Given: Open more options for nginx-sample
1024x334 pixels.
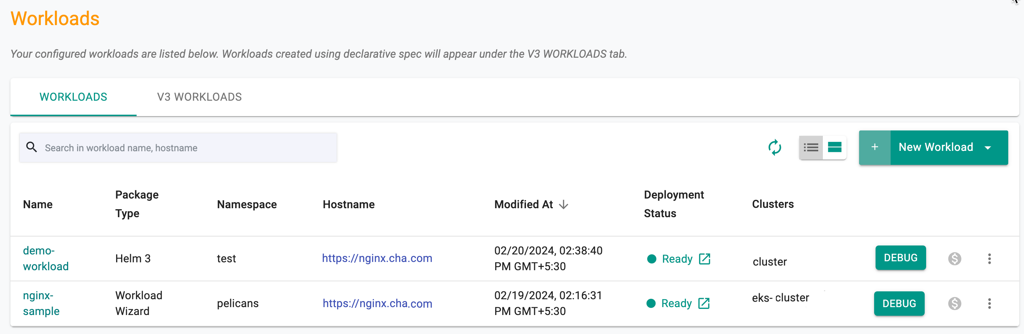Looking at the screenshot, I should click(x=990, y=304).
